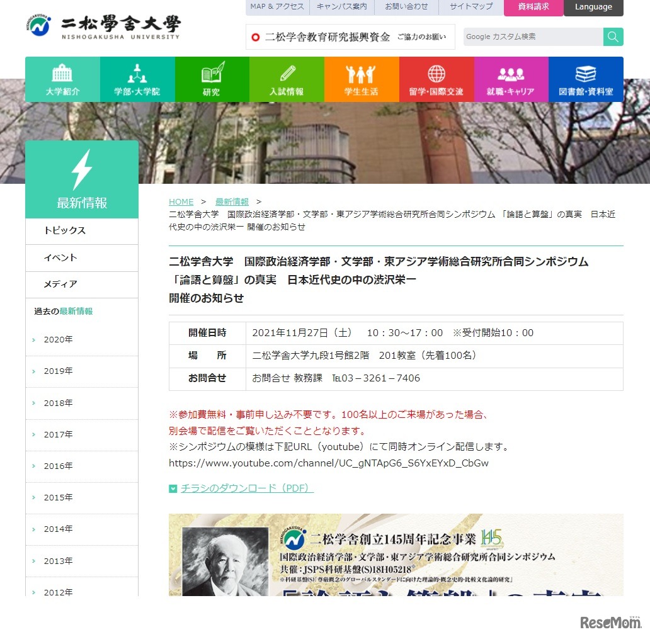Select メディア in sidebar

pyautogui.click(x=82, y=285)
